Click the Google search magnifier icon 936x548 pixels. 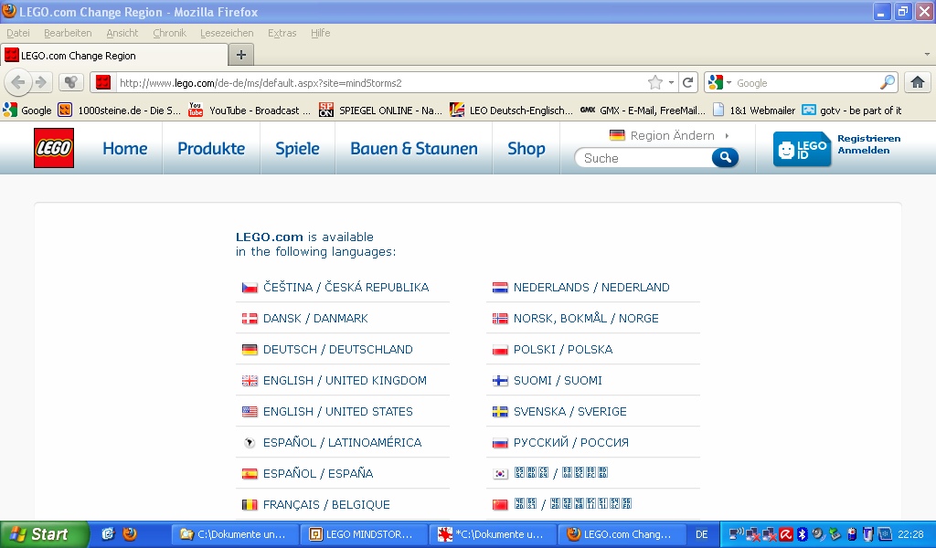888,82
